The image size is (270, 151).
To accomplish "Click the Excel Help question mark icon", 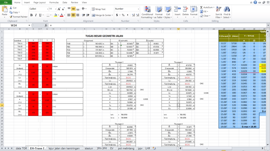I will (x=255, y=2).
